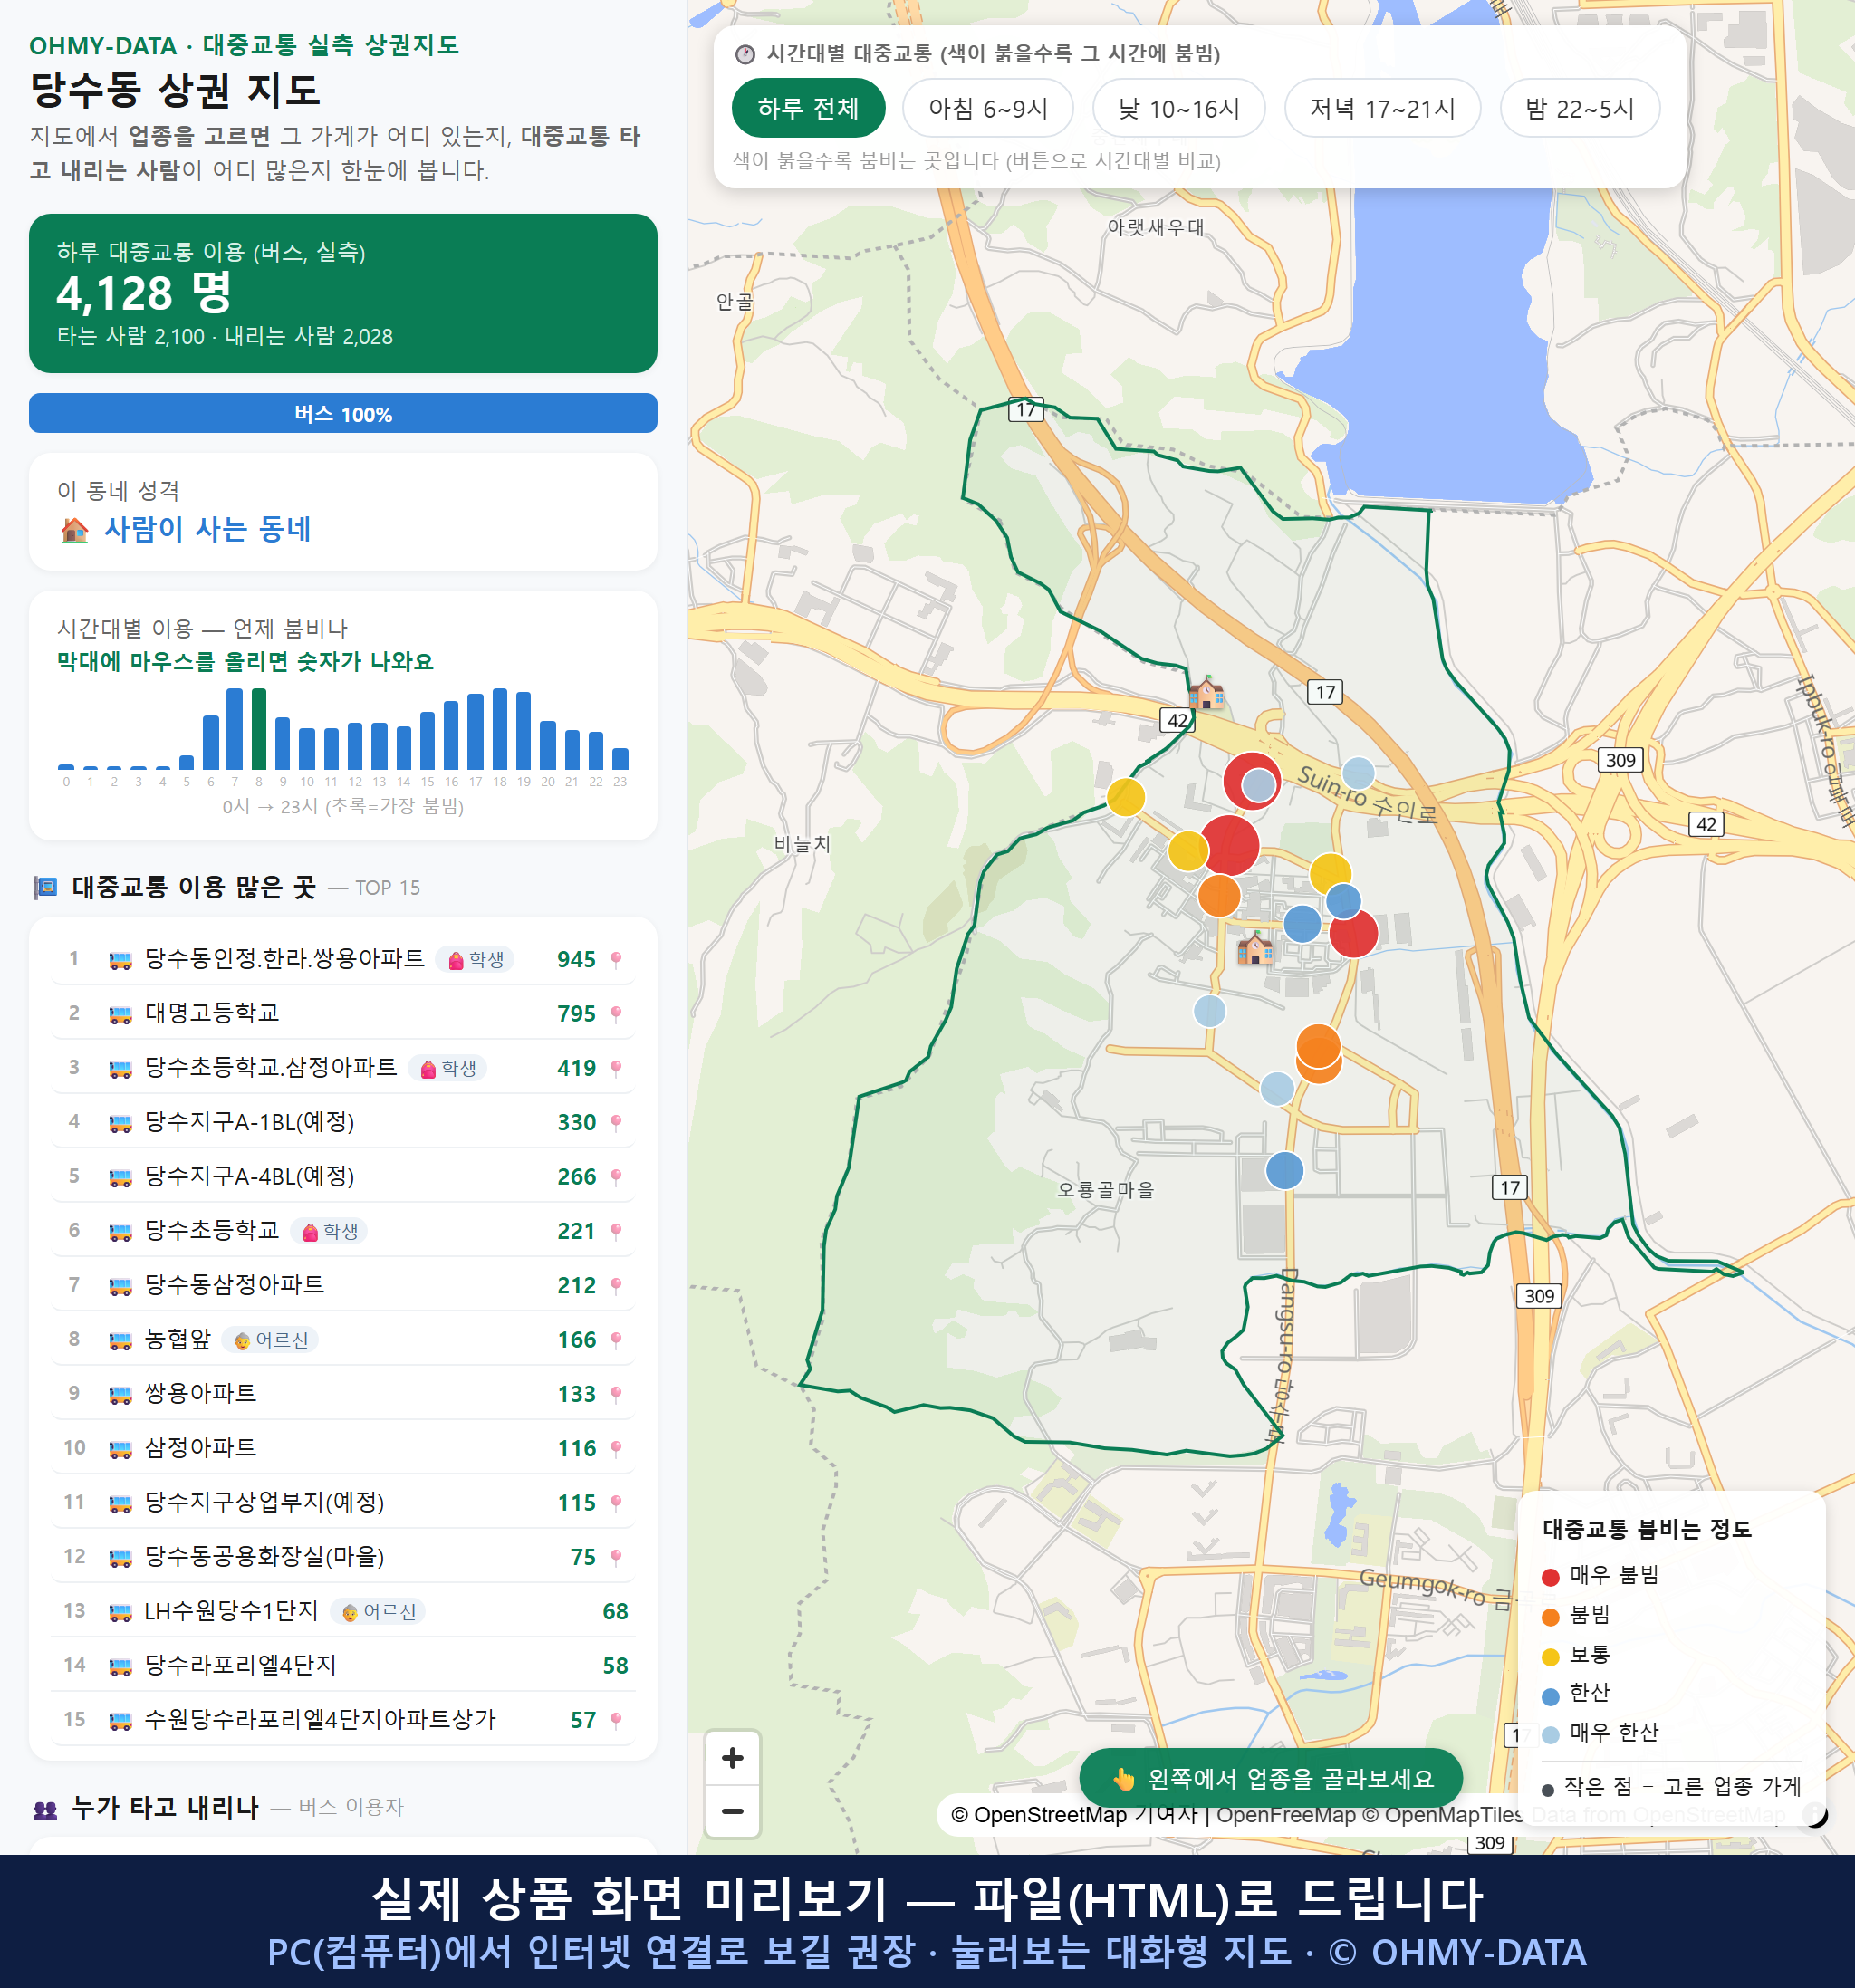Select the 대명고등학교 list row
This screenshot has width=1855, height=1988.
pyautogui.click(x=343, y=1014)
